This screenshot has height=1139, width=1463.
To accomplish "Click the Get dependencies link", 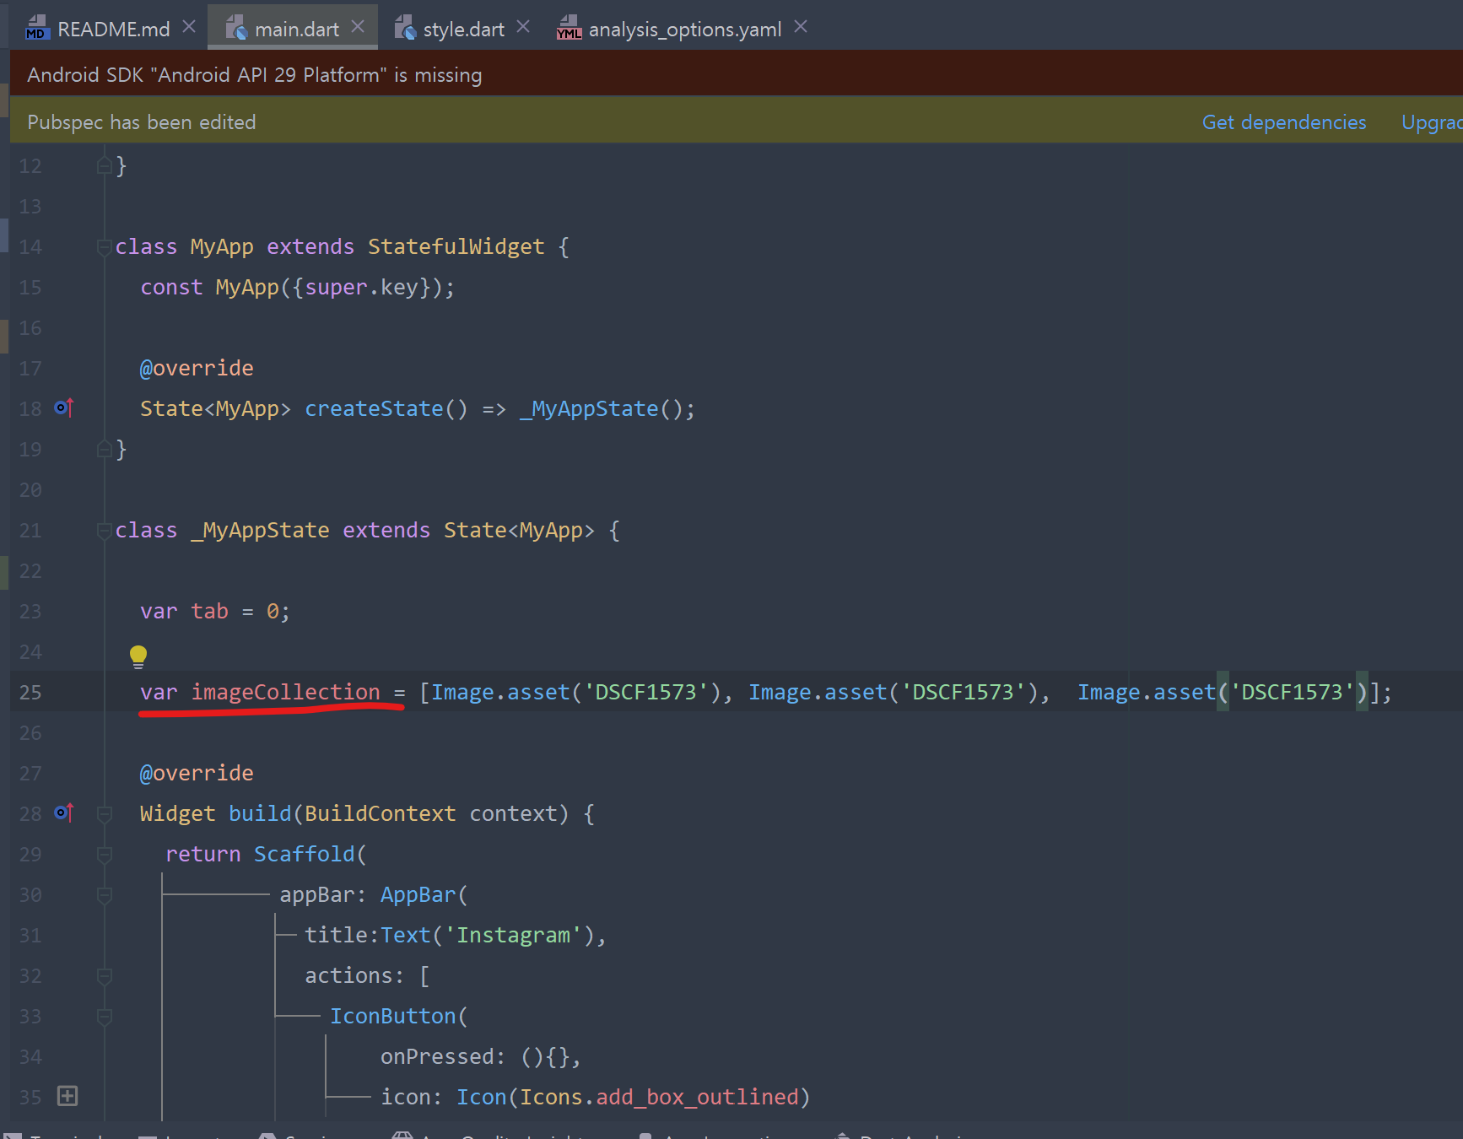I will point(1284,122).
